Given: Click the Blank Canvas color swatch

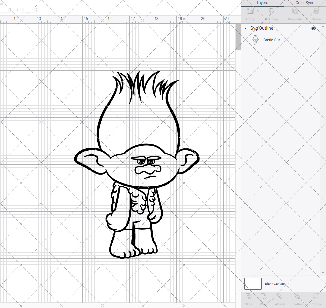Looking at the screenshot, I should tap(253, 284).
